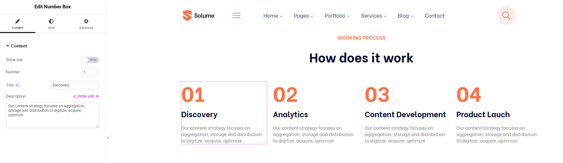Collapse the editor panel with arrow handle
Image resolution: width=563 pixels, height=163 pixels.
[108, 138]
